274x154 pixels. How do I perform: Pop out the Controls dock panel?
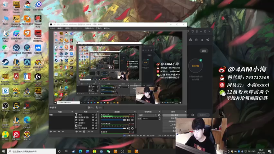point(185,112)
